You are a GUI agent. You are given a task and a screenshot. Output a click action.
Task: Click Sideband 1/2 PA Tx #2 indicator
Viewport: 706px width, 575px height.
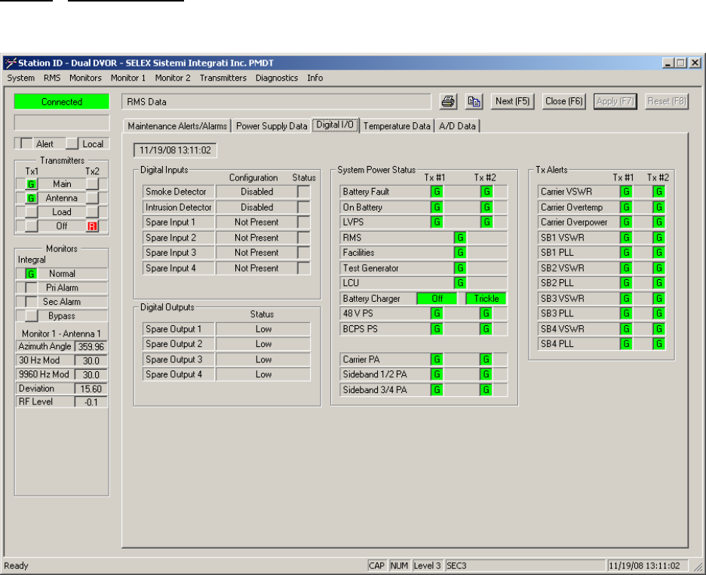click(x=487, y=374)
